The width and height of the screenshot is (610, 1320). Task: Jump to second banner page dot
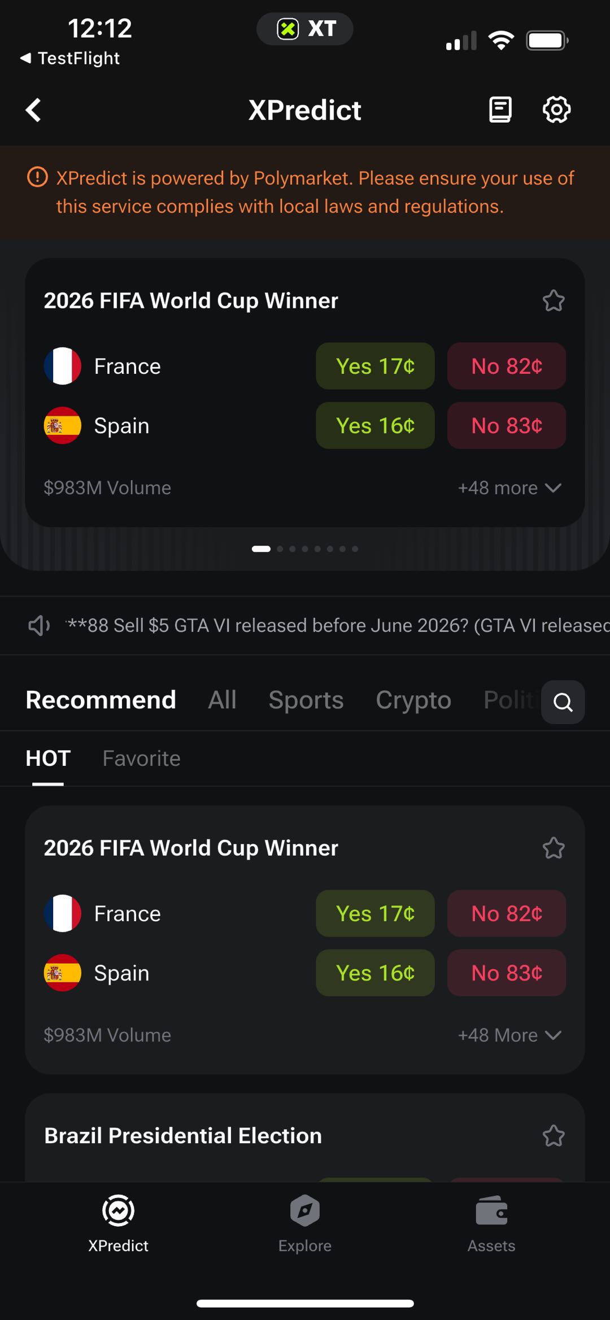point(280,548)
